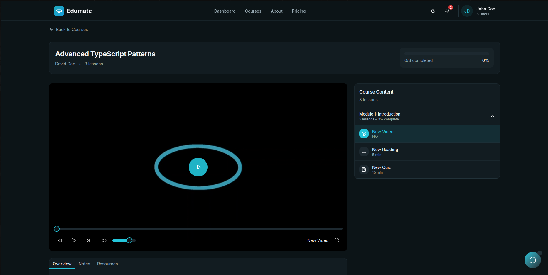Click instructor name David Doe
Image resolution: width=548 pixels, height=275 pixels.
pos(65,64)
